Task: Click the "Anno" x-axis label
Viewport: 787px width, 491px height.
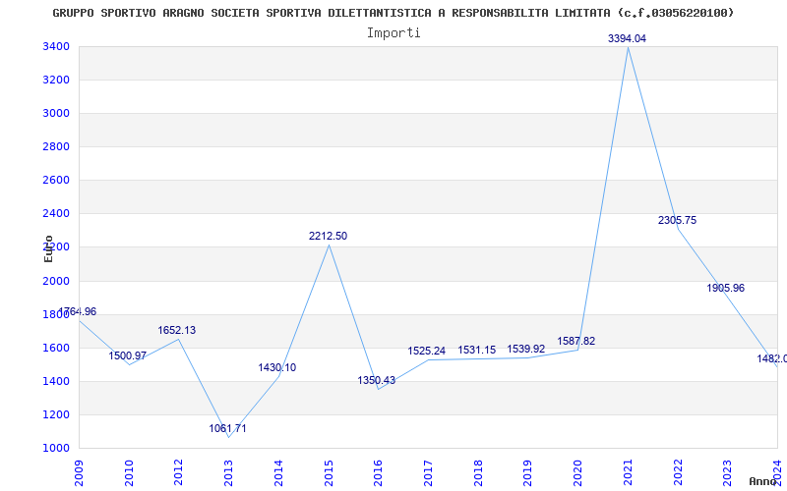Action: point(763,481)
